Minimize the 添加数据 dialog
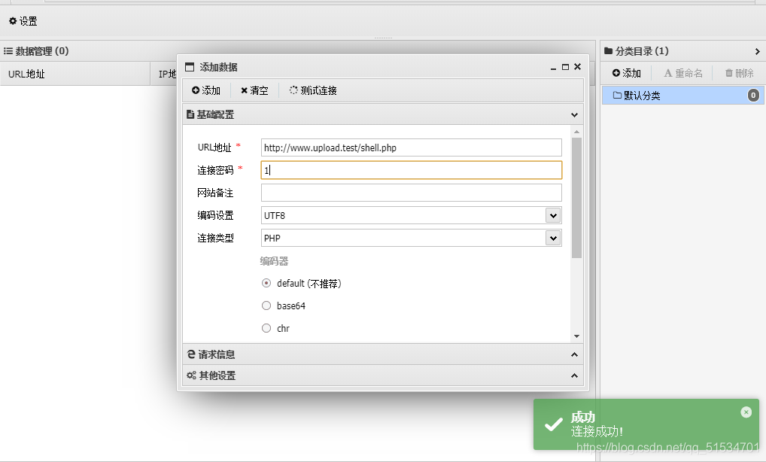This screenshot has width=766, height=462. click(553, 68)
